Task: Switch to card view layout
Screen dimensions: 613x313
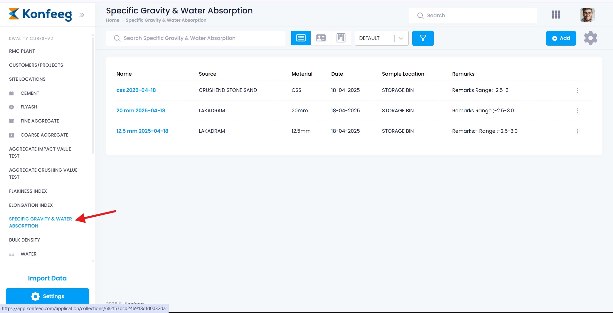Action: coord(321,38)
